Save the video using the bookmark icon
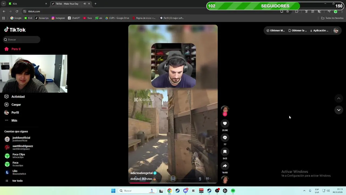This screenshot has height=195, width=346. 225,152
